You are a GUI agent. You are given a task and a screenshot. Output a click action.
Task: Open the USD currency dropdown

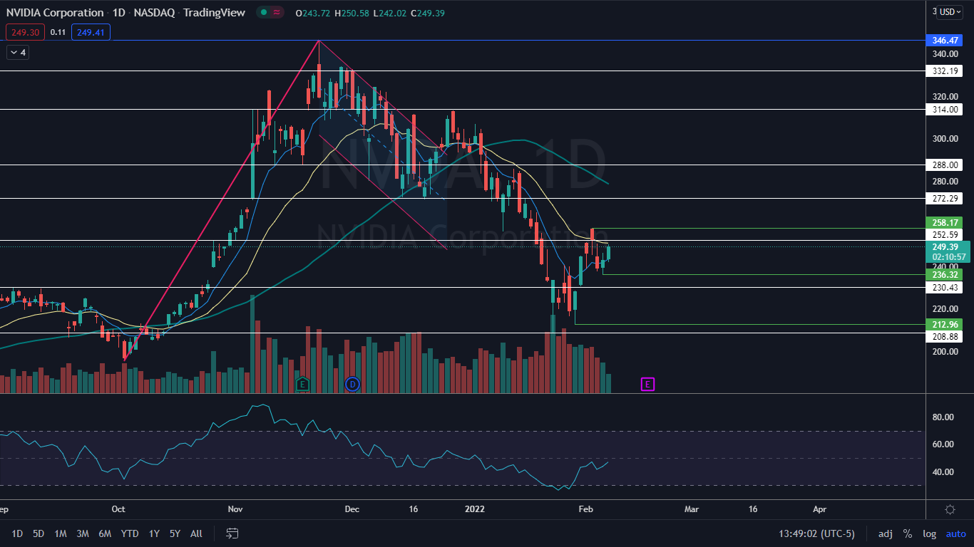[948, 12]
